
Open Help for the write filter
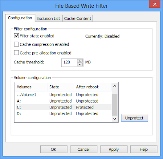(x=144, y=149)
